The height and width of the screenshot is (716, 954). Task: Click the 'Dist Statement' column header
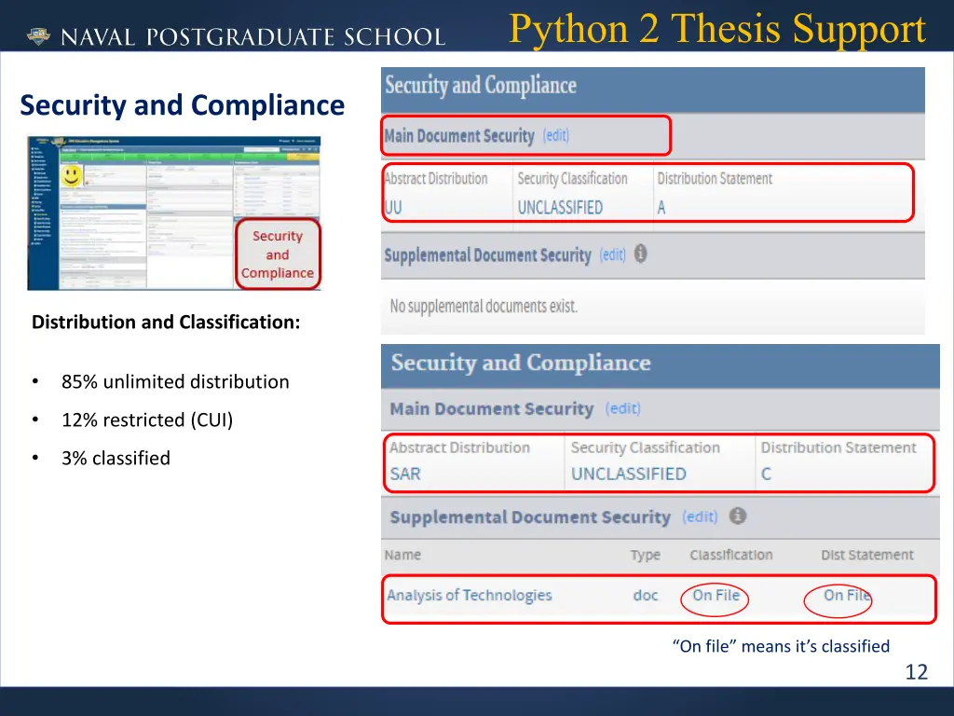click(867, 555)
